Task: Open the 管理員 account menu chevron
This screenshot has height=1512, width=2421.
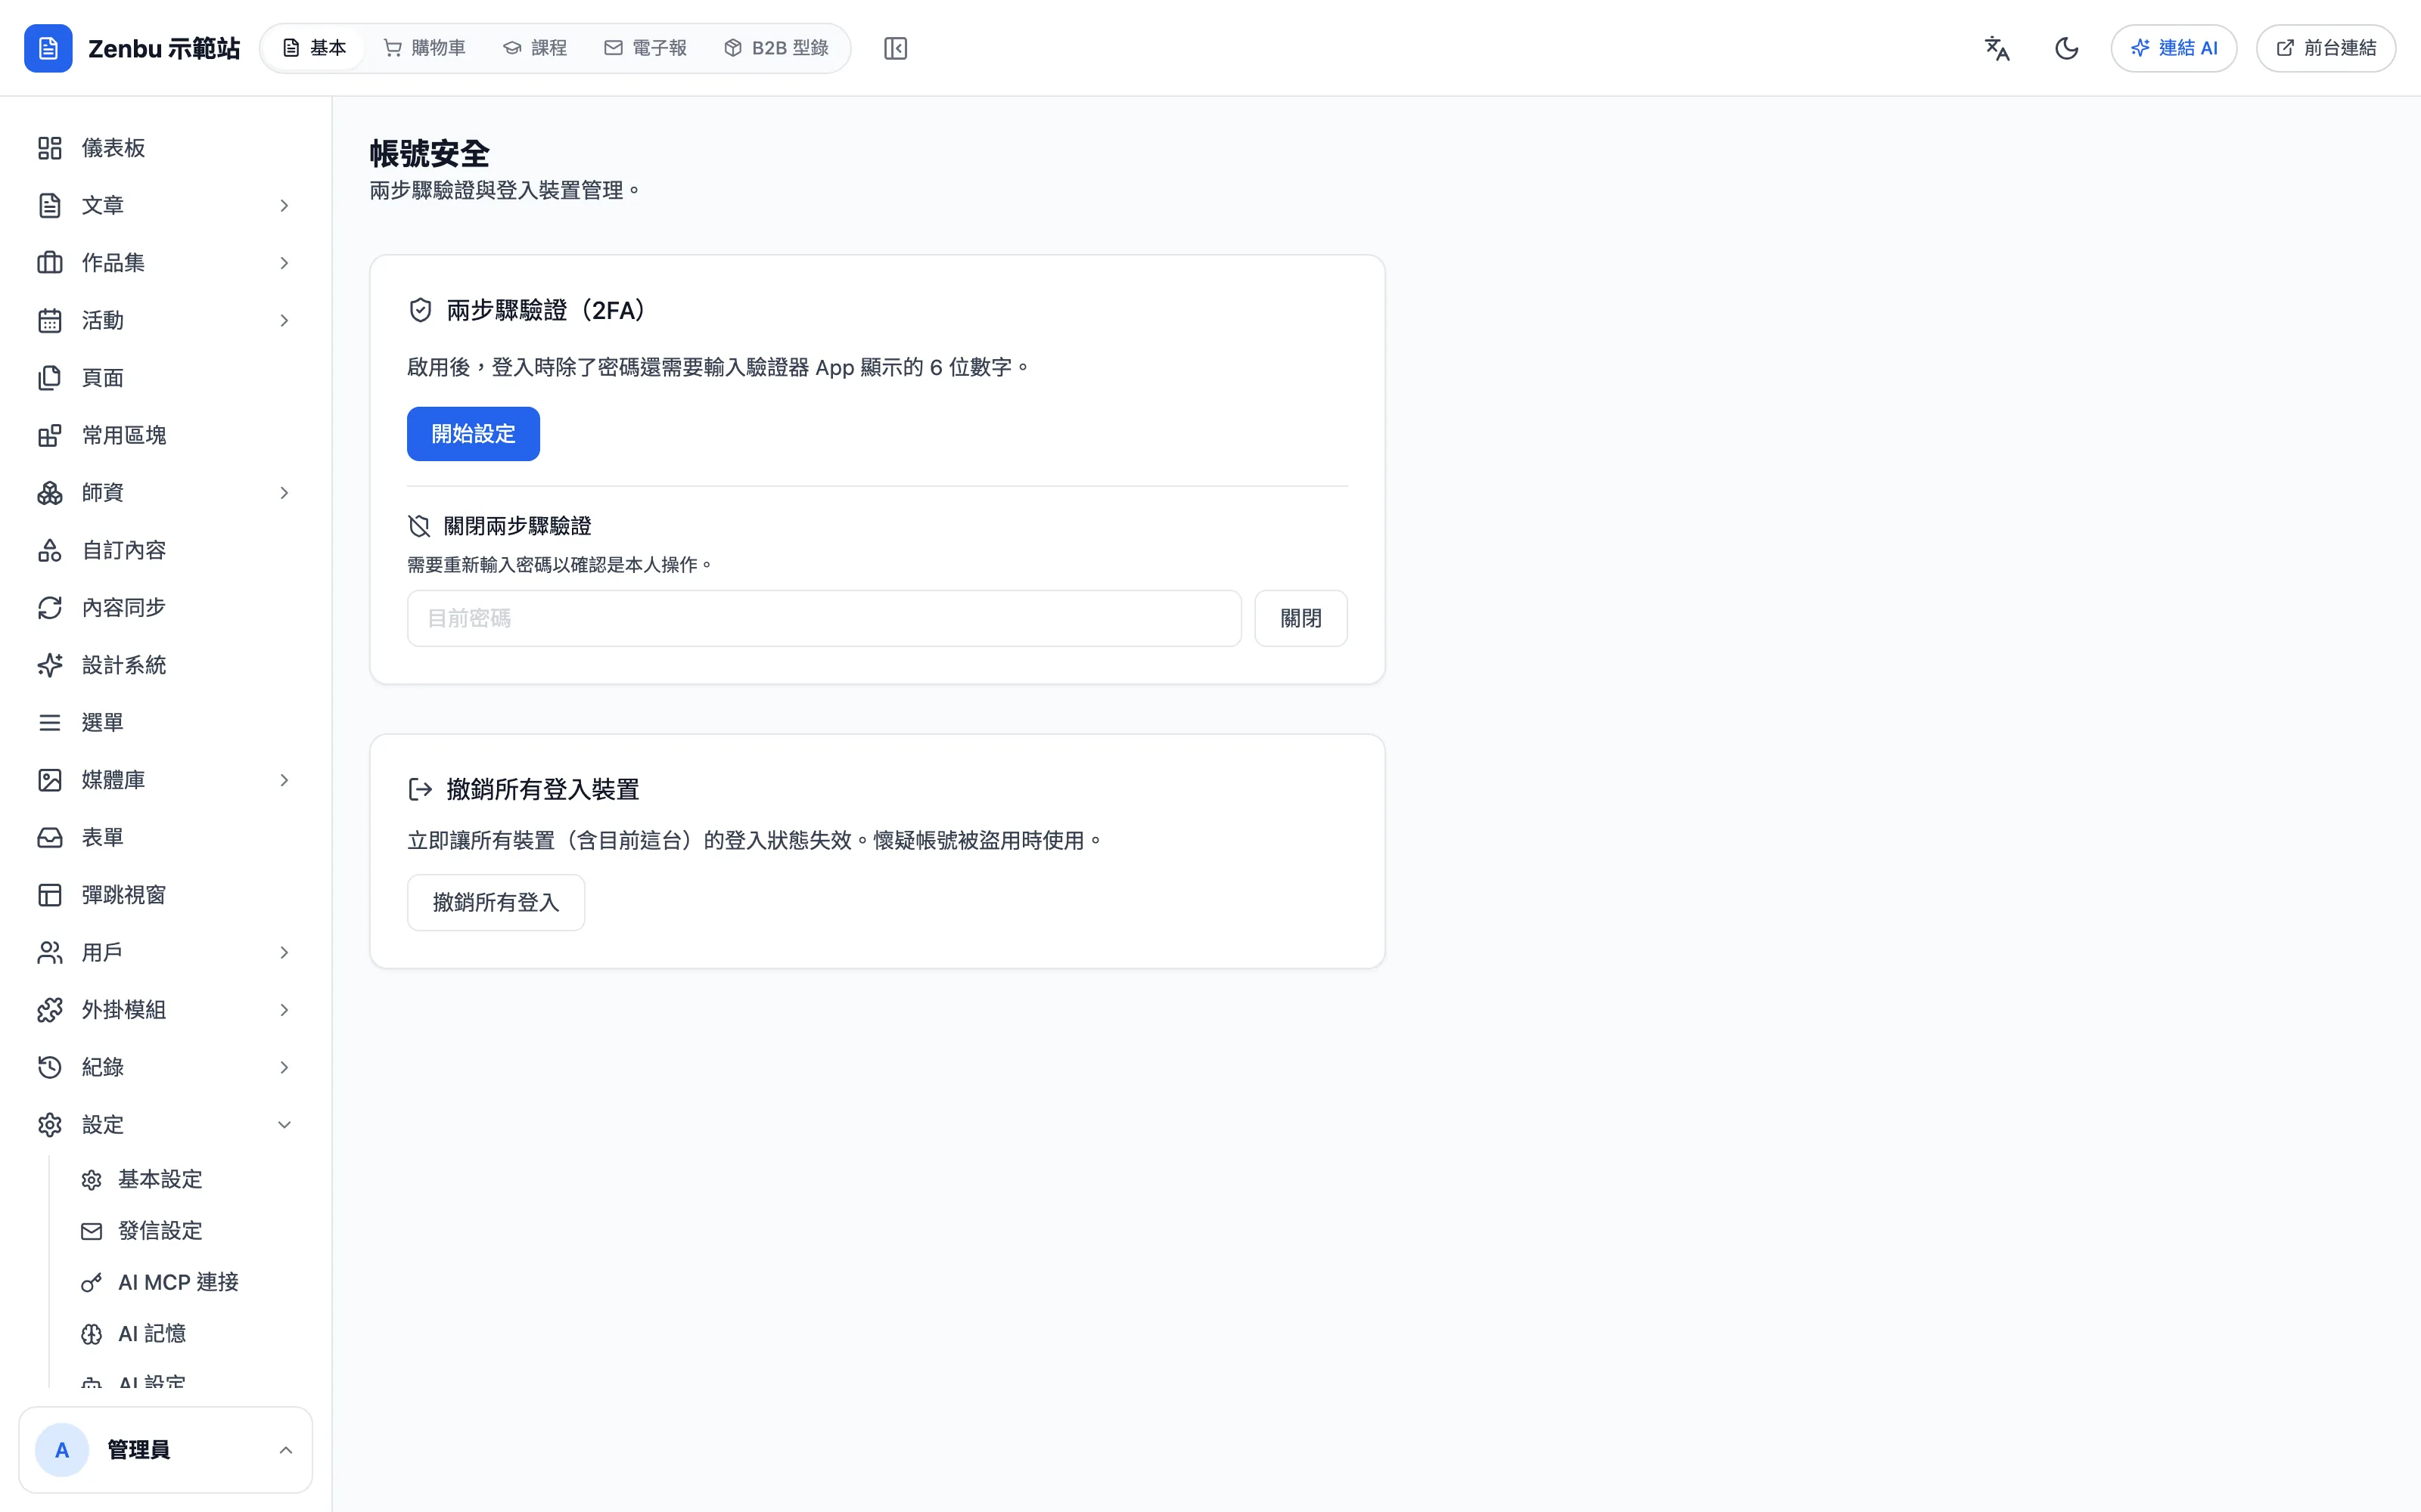Action: 286,1450
